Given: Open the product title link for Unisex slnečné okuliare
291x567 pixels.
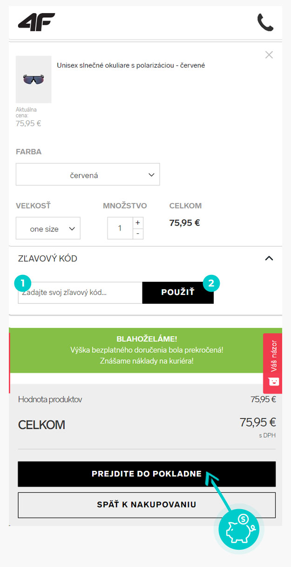Looking at the screenshot, I should click(131, 65).
